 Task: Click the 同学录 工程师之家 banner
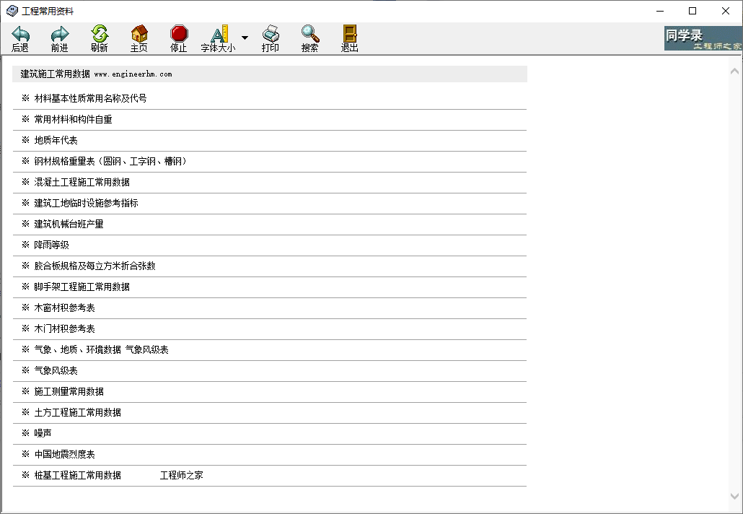703,38
